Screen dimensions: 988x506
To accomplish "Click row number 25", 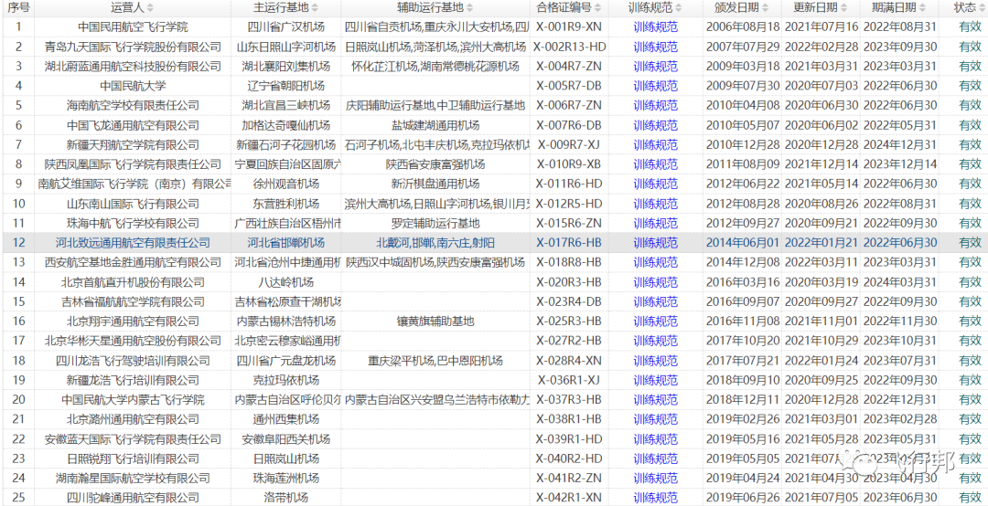I will 18,497.
